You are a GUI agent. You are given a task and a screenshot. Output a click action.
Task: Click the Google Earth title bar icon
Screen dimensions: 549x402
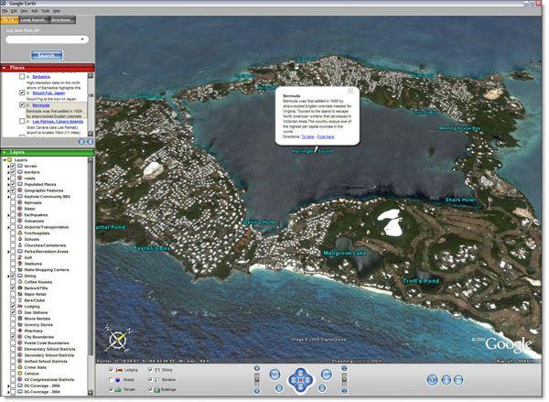point(3,3)
